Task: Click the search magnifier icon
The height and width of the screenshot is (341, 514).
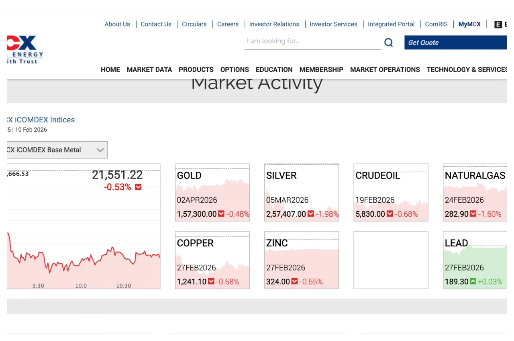Action: pyautogui.click(x=388, y=42)
